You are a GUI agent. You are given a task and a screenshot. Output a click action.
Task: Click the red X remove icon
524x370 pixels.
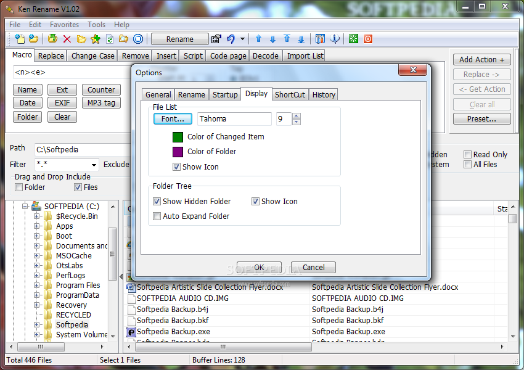(x=67, y=39)
